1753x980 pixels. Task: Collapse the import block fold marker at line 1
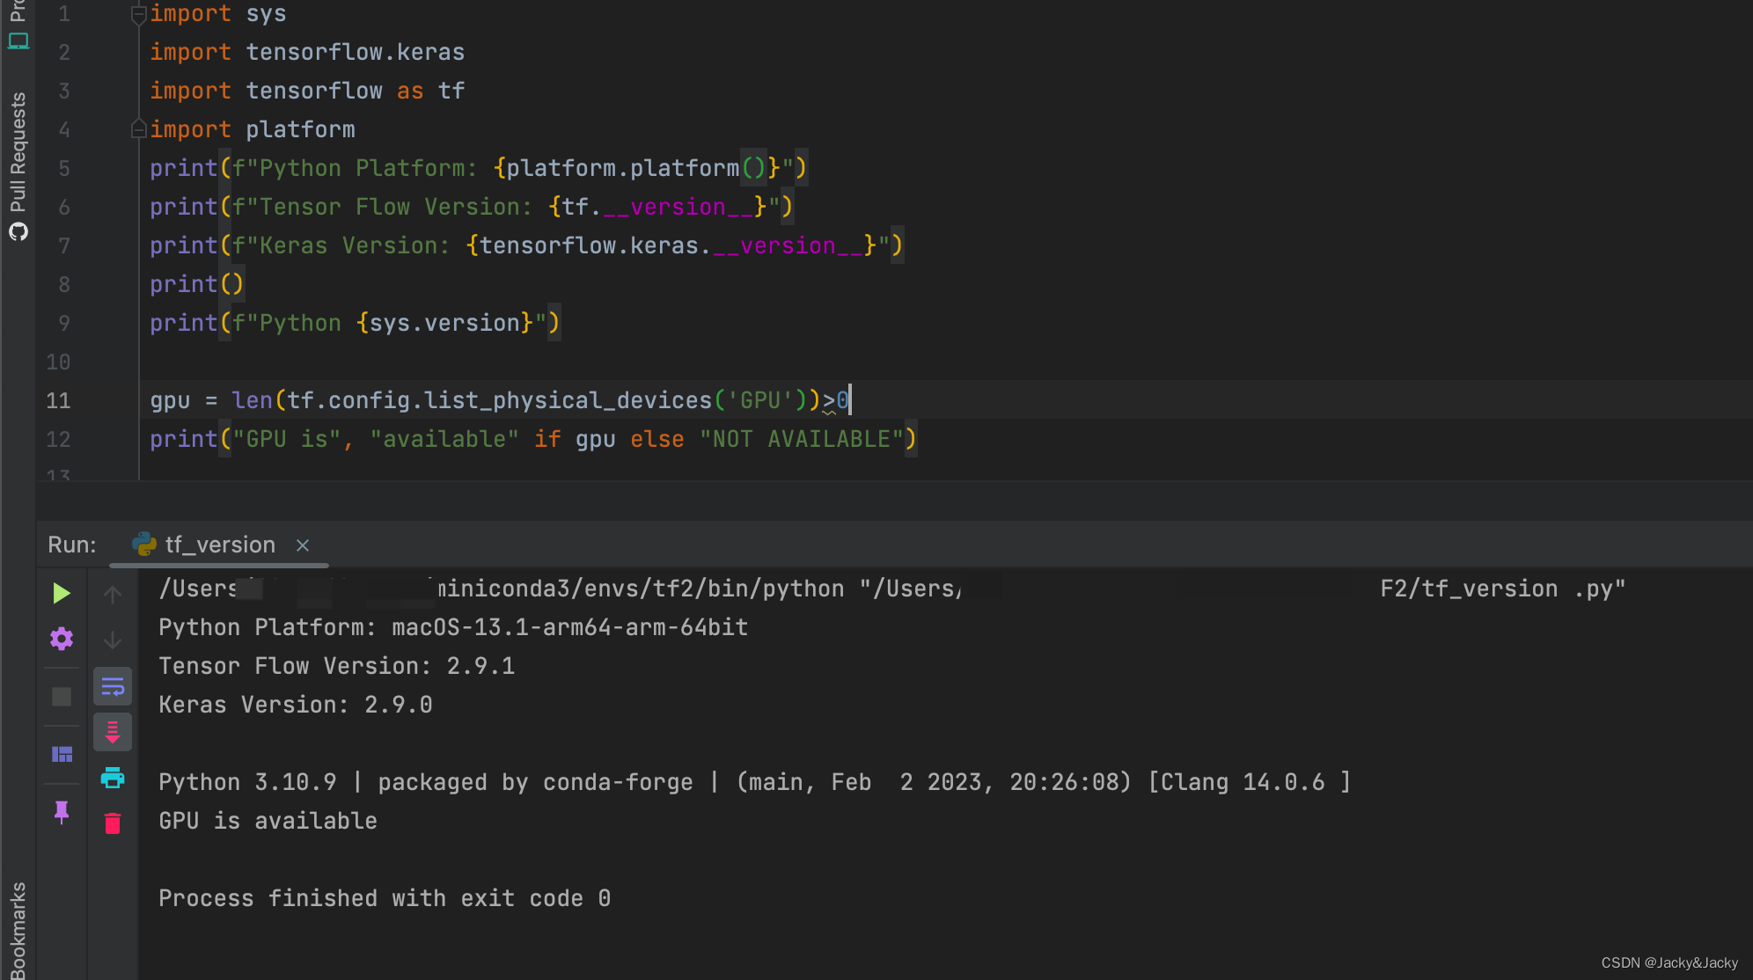138,13
